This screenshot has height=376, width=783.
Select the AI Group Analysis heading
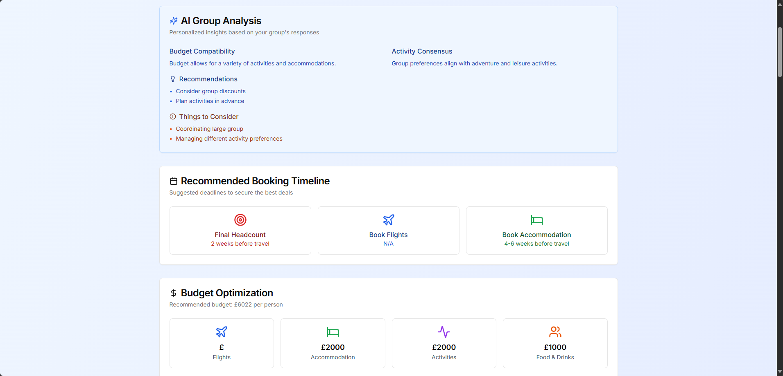(221, 21)
